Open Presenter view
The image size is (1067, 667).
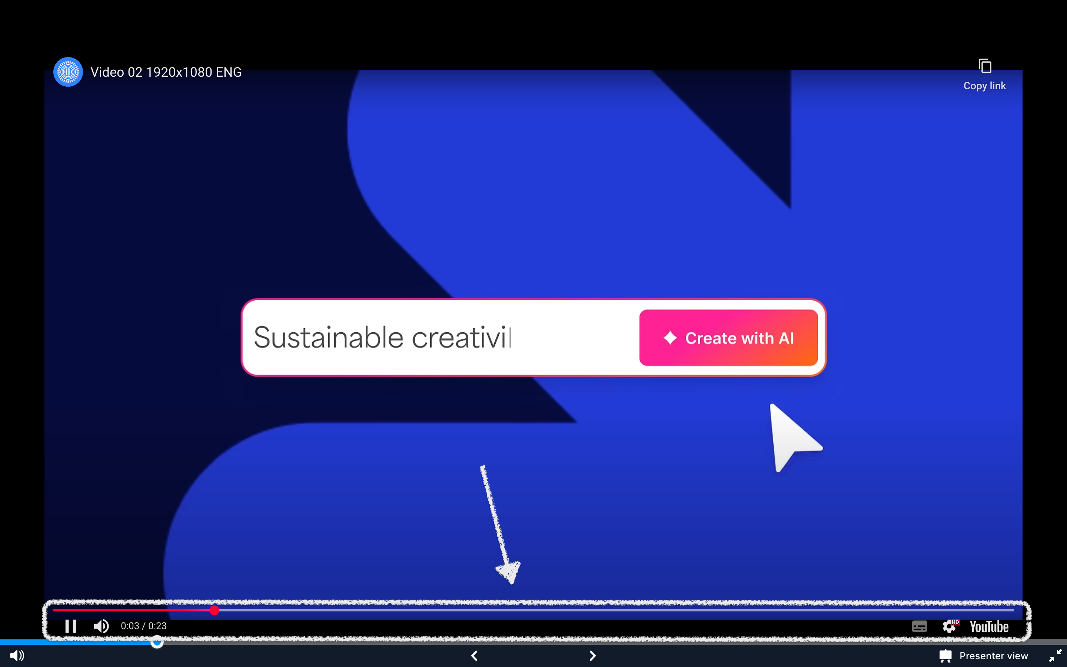click(984, 656)
